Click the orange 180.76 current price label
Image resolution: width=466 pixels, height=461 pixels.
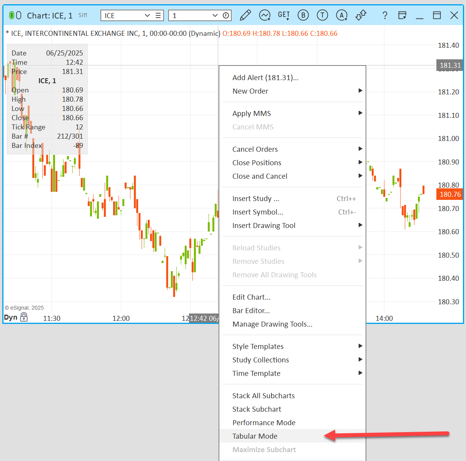449,194
